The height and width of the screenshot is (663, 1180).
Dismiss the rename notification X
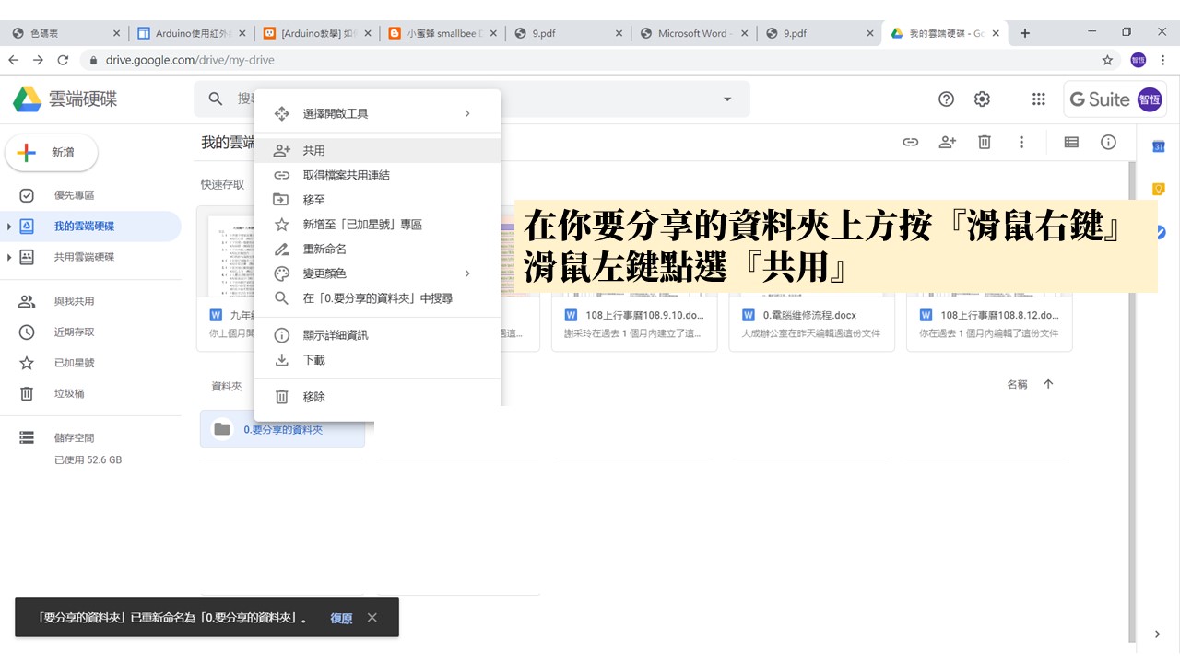pos(372,618)
